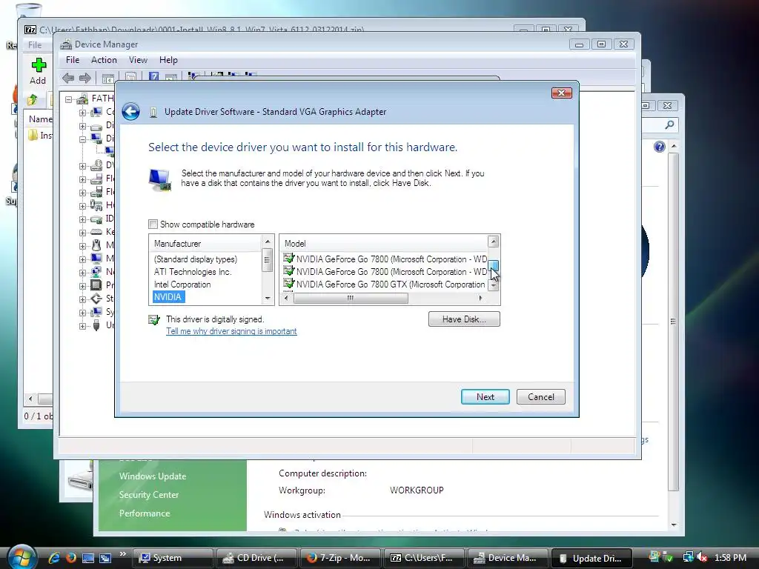Switch to the CD Drive taskbar button
The height and width of the screenshot is (569, 759).
[256, 558]
